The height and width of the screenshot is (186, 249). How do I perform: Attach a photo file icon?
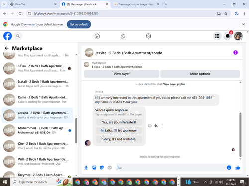pyautogui.click(x=94, y=168)
